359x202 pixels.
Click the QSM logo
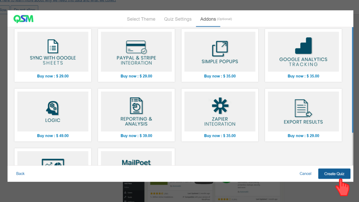[24, 19]
